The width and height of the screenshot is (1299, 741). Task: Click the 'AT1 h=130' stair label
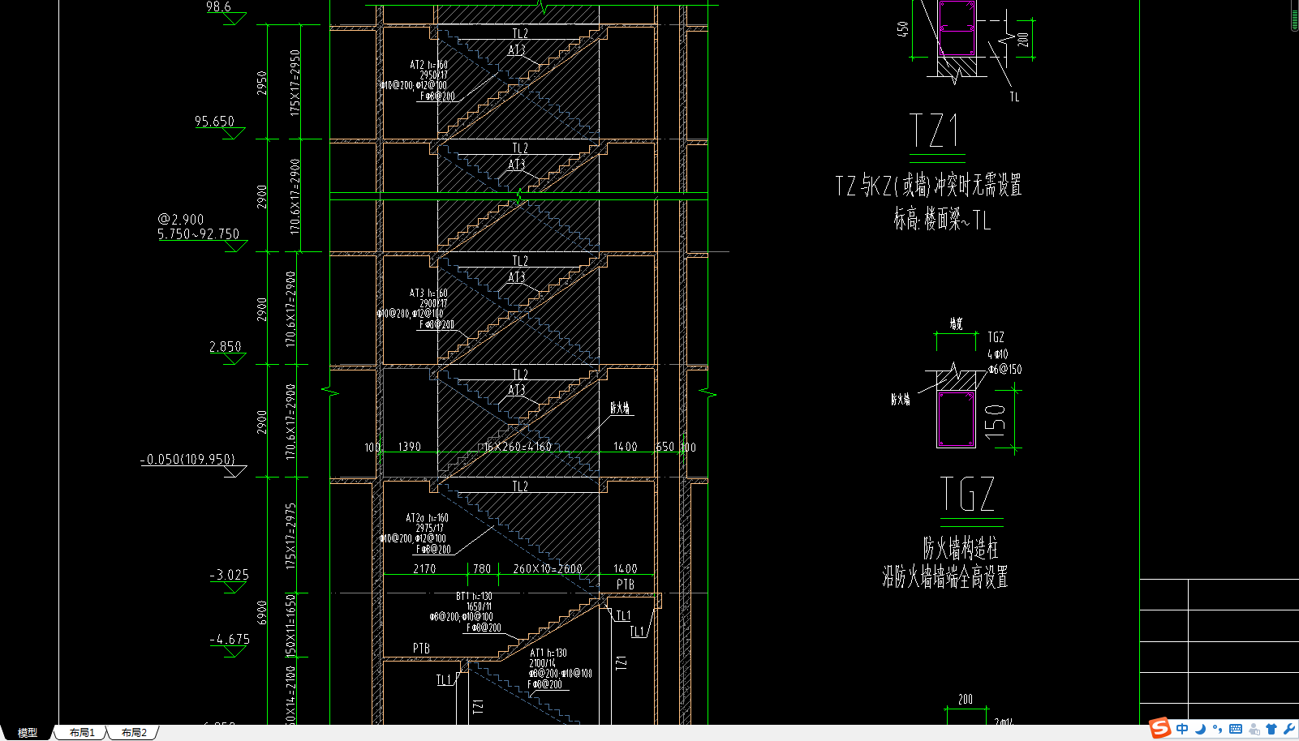click(x=548, y=653)
